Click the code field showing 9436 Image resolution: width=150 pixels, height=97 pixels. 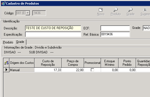click(39, 13)
